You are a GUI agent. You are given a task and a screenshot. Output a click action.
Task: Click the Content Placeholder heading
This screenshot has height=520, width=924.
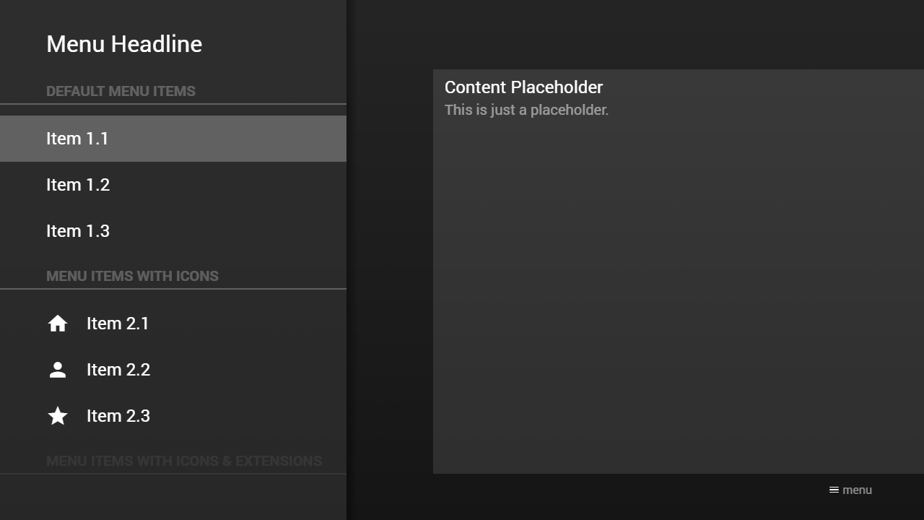point(523,87)
